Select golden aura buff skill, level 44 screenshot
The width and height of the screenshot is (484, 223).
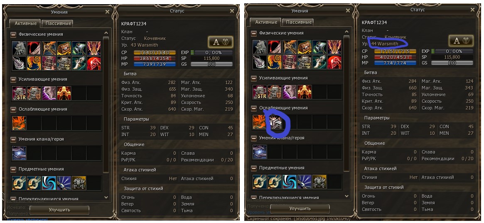click(x=305, y=92)
